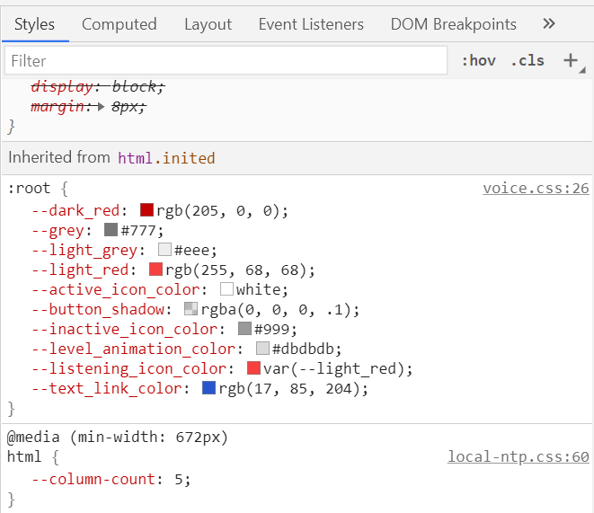
Task: Open the --grey #777 color swatch
Action: point(111,229)
